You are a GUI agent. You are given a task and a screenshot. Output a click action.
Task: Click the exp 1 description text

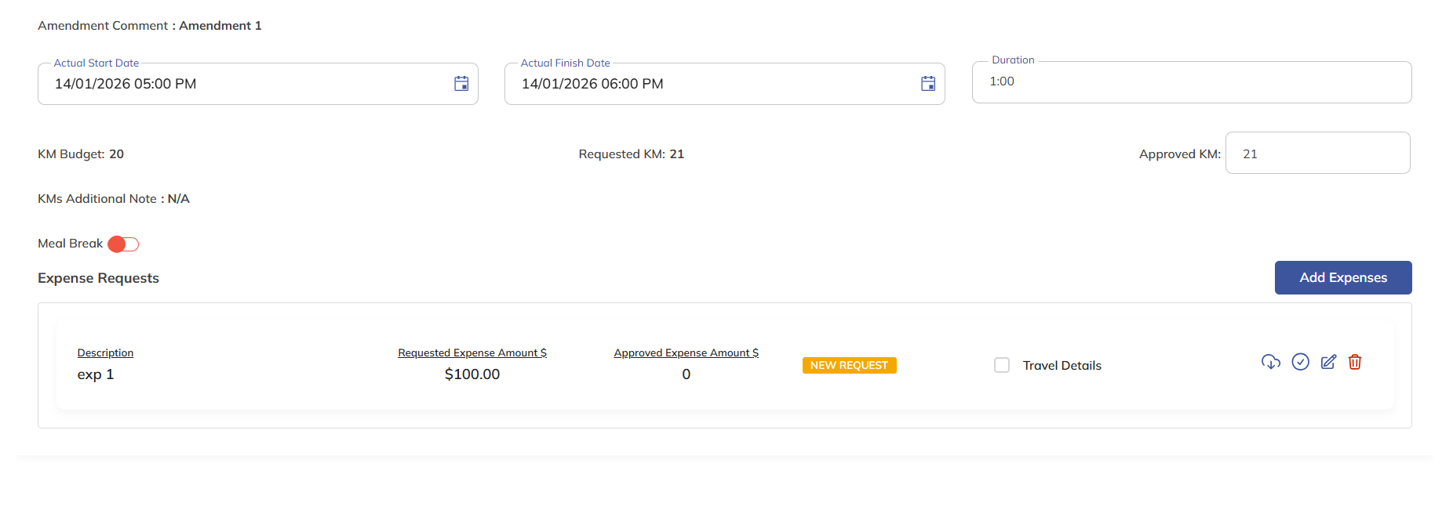(x=96, y=374)
